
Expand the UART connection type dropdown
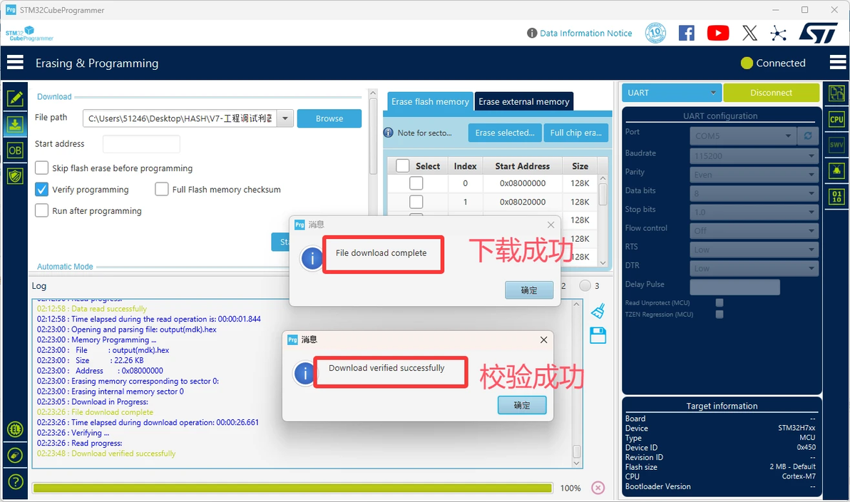click(x=671, y=93)
